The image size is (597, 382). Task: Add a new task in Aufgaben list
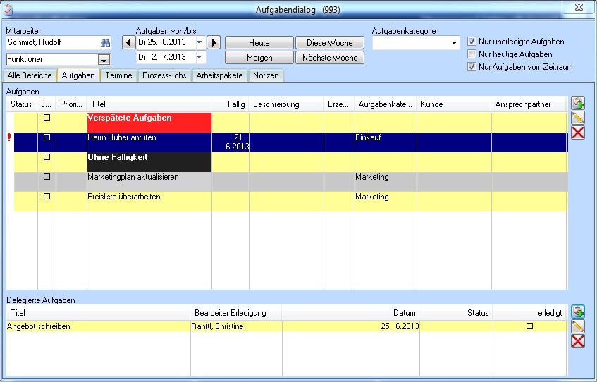tap(578, 104)
